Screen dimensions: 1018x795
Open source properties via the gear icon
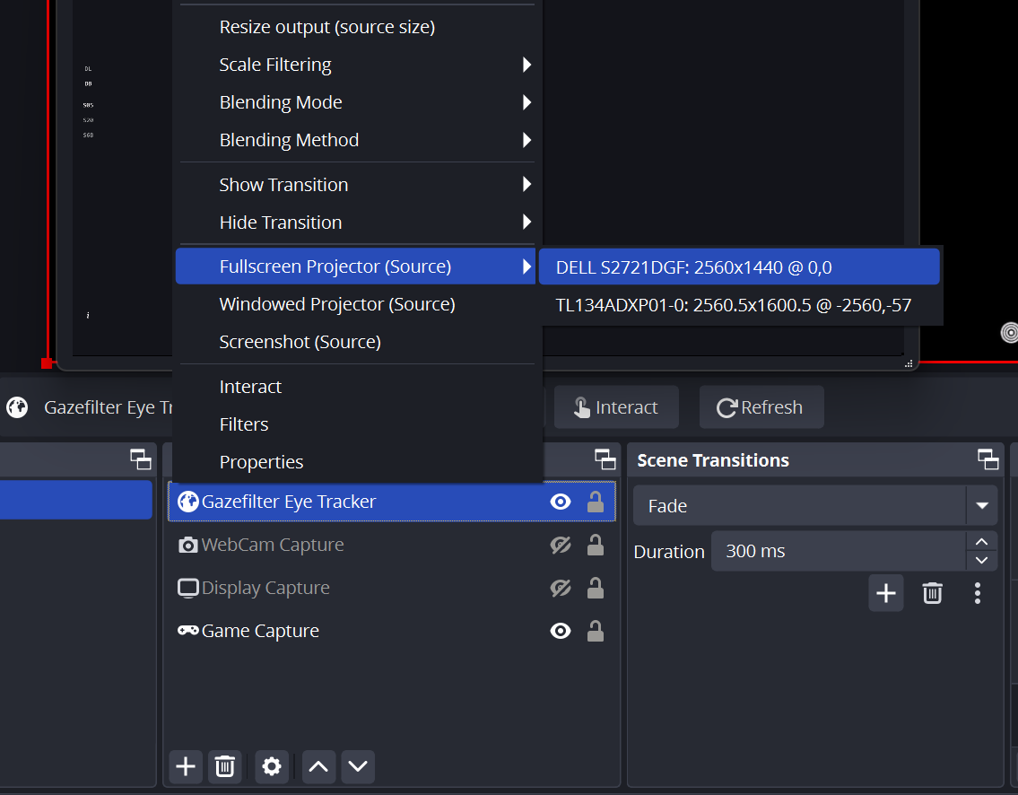(x=272, y=766)
